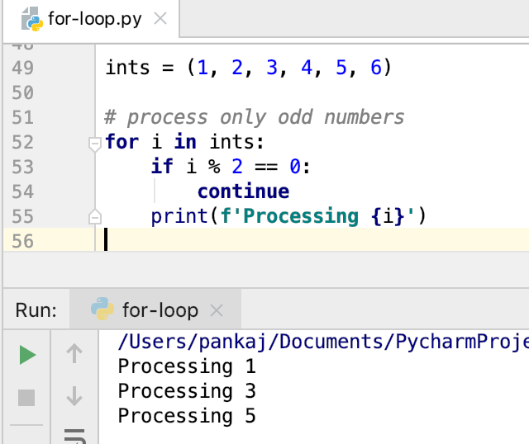Click the comment '# process only odd numbers'
The height and width of the screenshot is (444, 529).
(x=255, y=117)
